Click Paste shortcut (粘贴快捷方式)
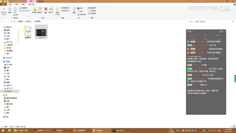This screenshot has height=133, width=236. [24, 11]
